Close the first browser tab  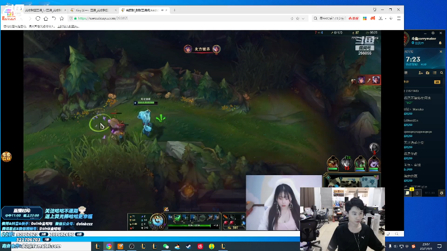(x=65, y=10)
